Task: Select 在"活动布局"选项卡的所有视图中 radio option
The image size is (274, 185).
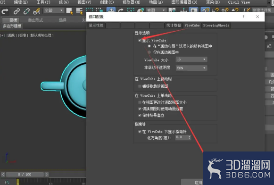Action: pos(149,46)
